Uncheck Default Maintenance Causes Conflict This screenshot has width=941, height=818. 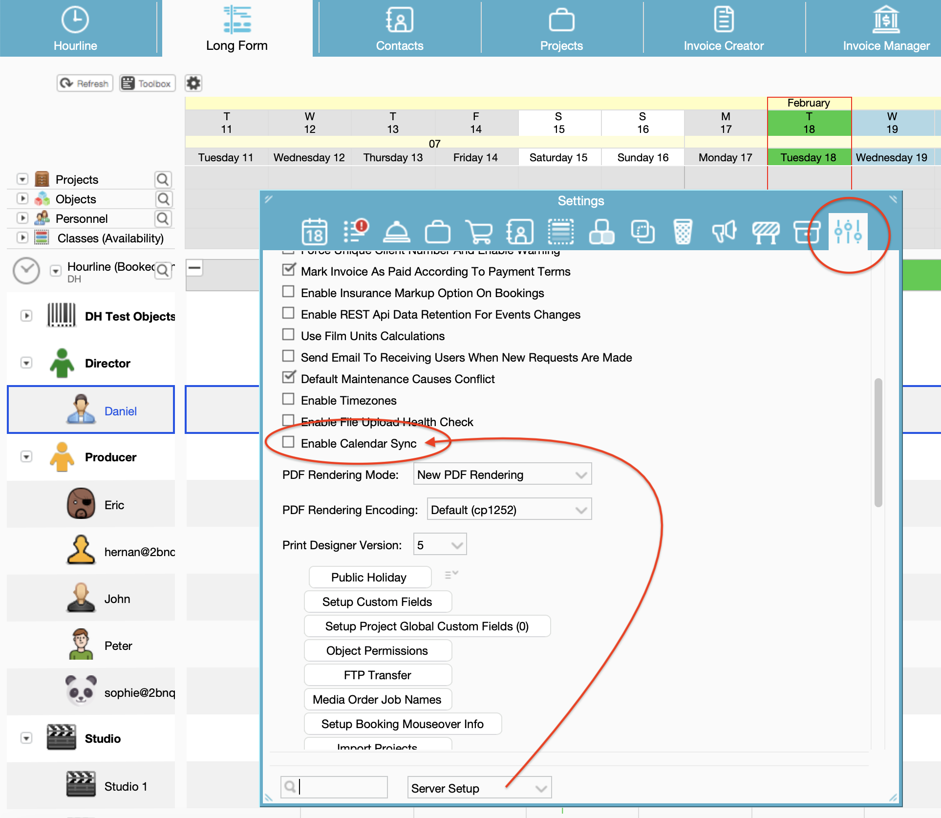288,378
